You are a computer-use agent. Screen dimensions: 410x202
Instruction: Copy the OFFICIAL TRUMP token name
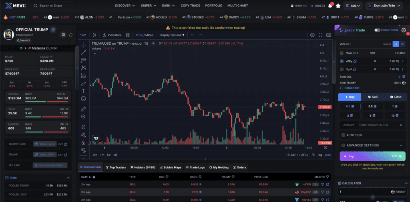(x=53, y=30)
